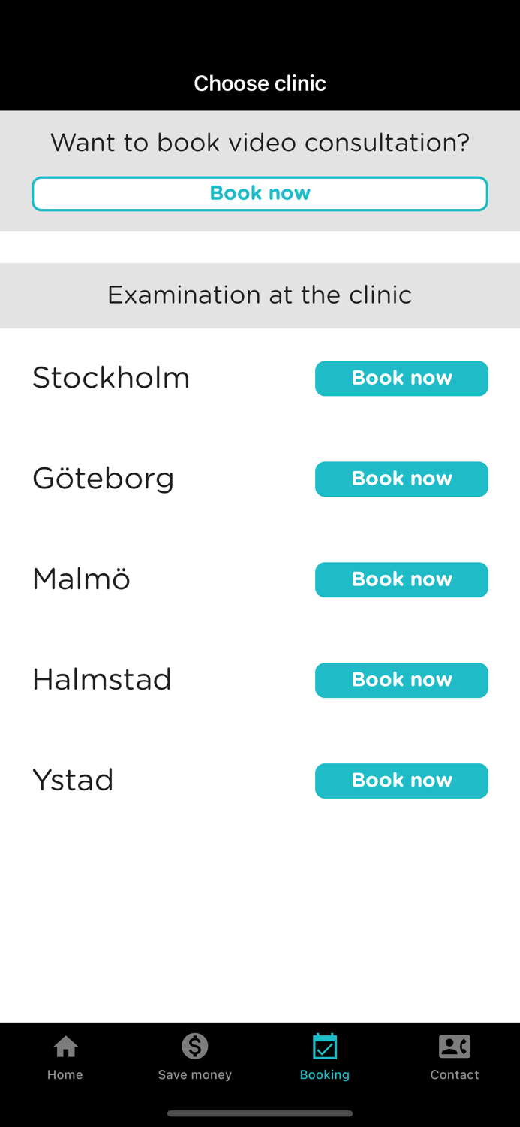This screenshot has height=1127, width=520.
Task: Book an examination in Halmstad
Action: pos(401,680)
